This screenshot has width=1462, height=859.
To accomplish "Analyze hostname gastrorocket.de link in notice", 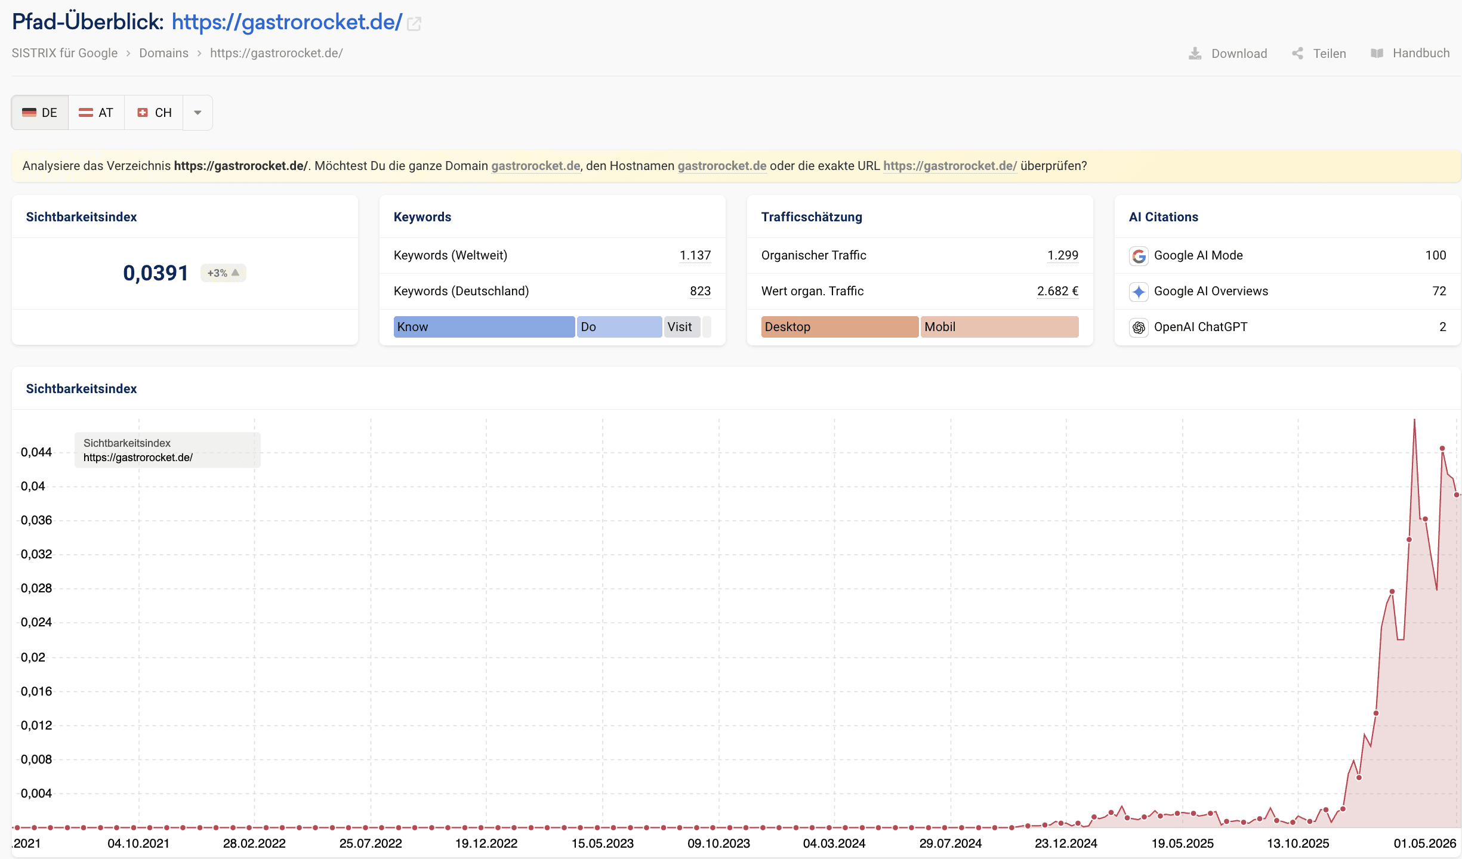I will (722, 166).
